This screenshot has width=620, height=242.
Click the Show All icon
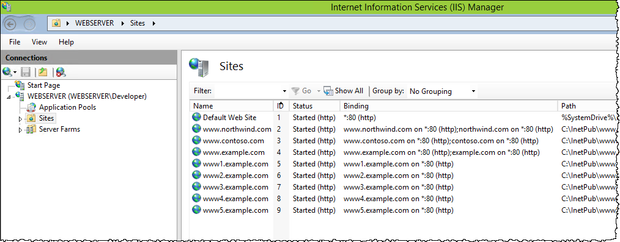pyautogui.click(x=328, y=91)
